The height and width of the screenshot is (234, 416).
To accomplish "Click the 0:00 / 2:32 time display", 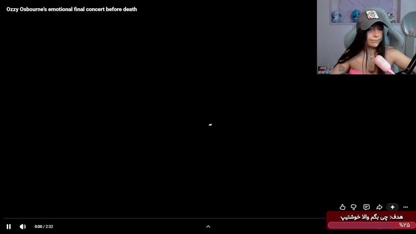I will (x=44, y=227).
